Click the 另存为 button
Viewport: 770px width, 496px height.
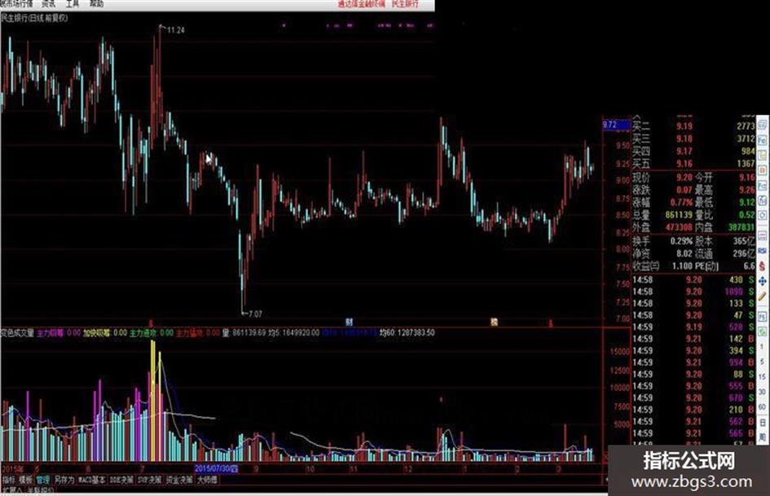pos(64,480)
